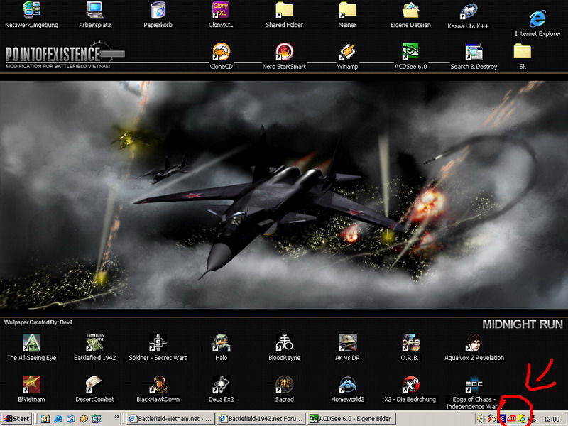The image size is (568, 426).
Task: Click the show desktop Quick Launch icon
Action: pyautogui.click(x=97, y=419)
